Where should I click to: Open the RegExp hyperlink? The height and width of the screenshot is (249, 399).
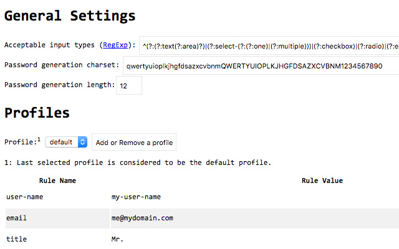[116, 45]
